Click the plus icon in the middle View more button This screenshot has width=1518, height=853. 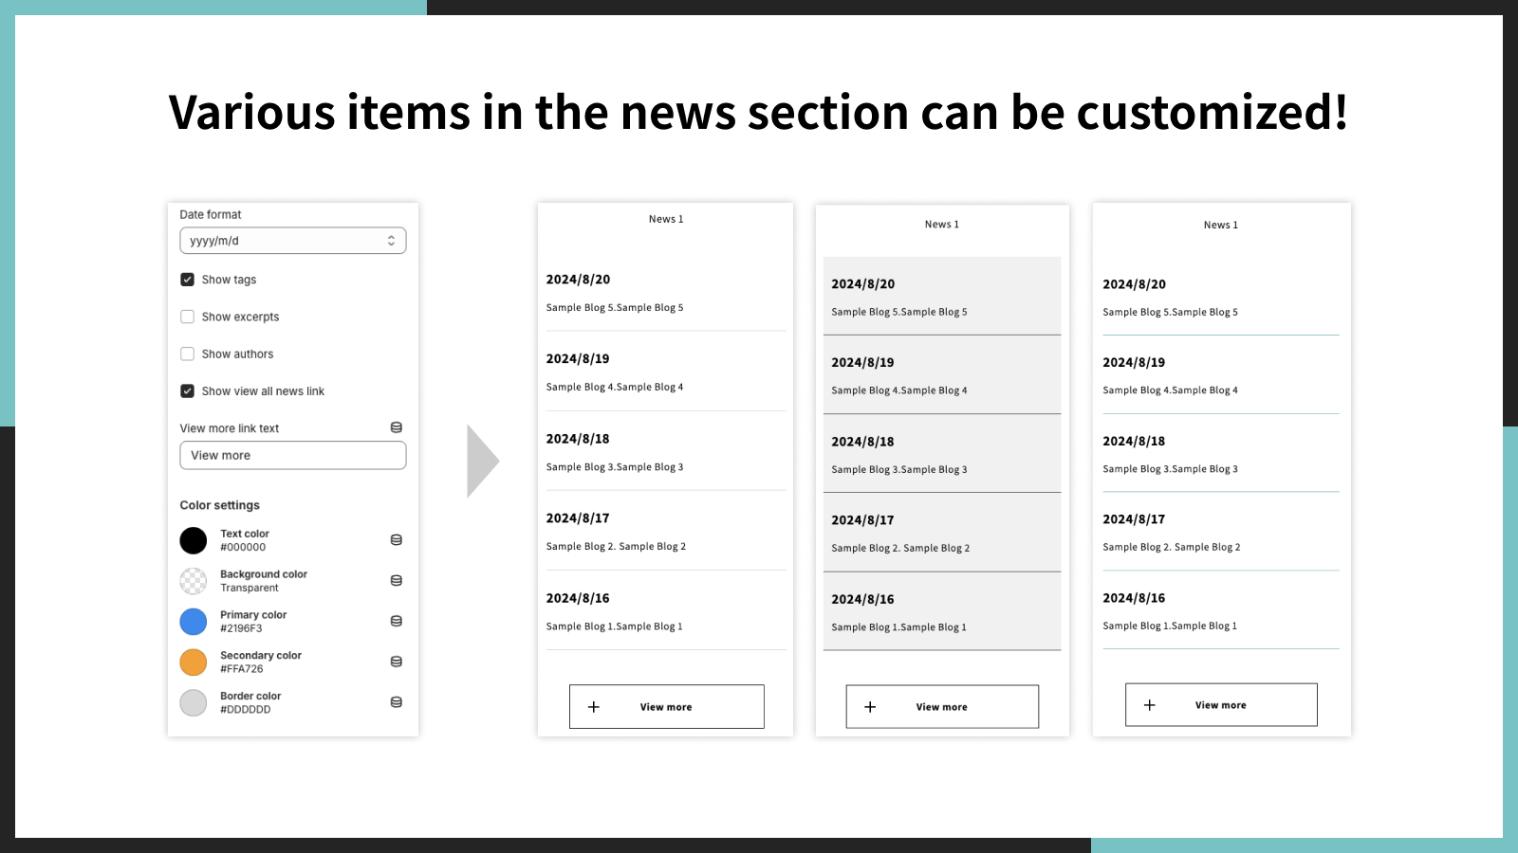pos(869,706)
